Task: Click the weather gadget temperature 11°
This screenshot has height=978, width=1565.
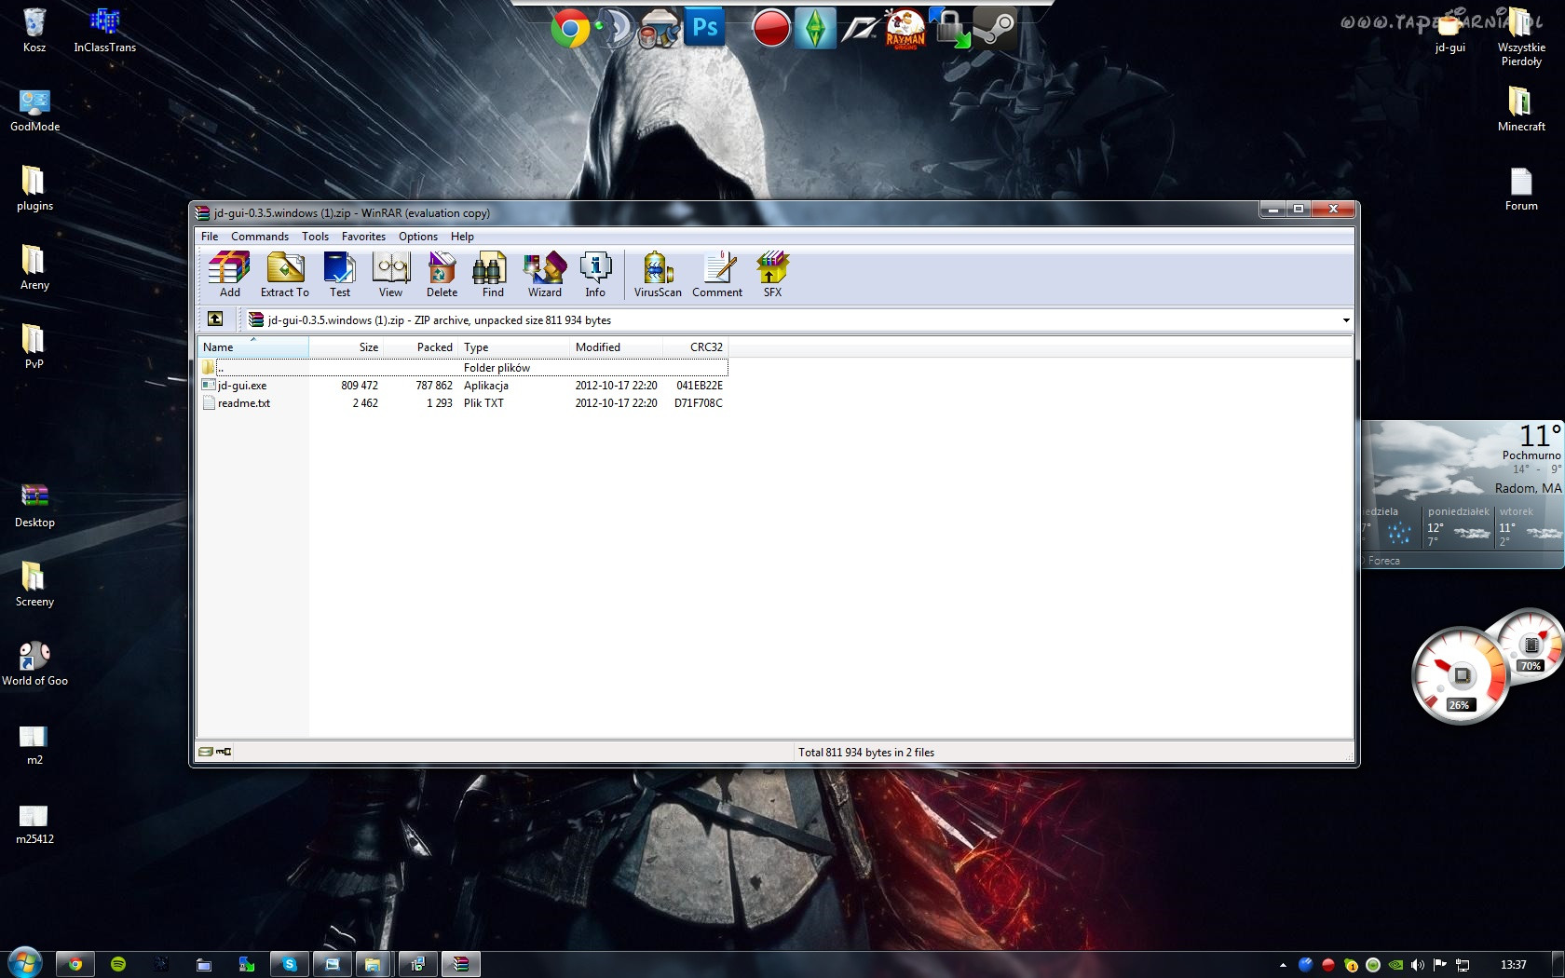Action: (1540, 436)
